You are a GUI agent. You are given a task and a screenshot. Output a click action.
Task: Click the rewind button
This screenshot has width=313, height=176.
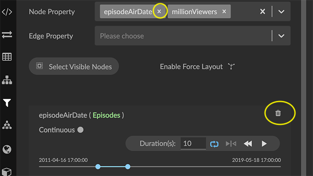(248, 143)
